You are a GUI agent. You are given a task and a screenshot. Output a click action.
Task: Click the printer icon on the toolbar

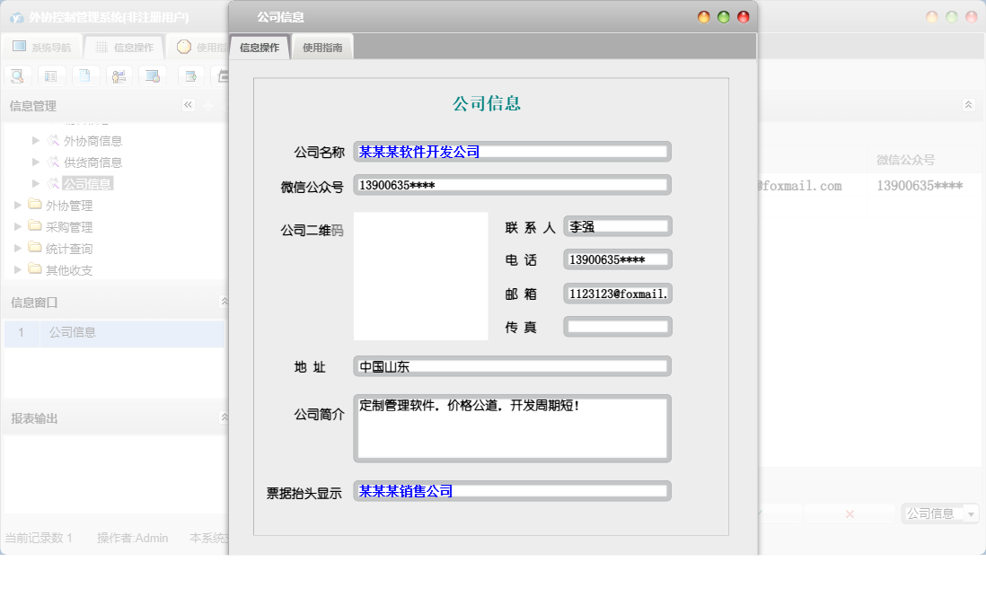(x=222, y=76)
